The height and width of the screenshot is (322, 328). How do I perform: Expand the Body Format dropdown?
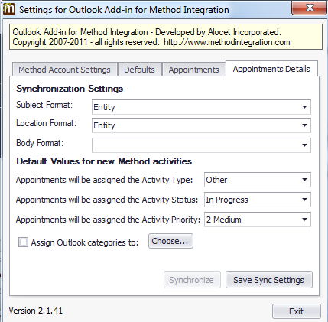pos(201,145)
